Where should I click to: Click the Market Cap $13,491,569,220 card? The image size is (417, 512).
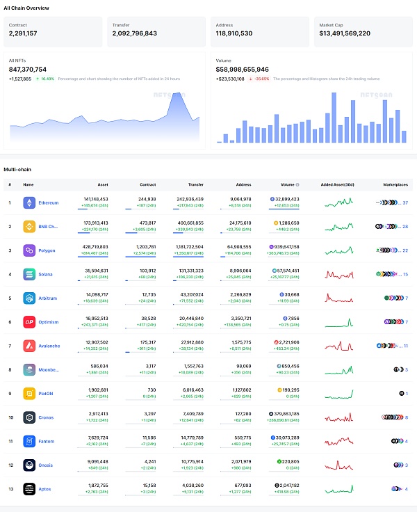coord(363,32)
